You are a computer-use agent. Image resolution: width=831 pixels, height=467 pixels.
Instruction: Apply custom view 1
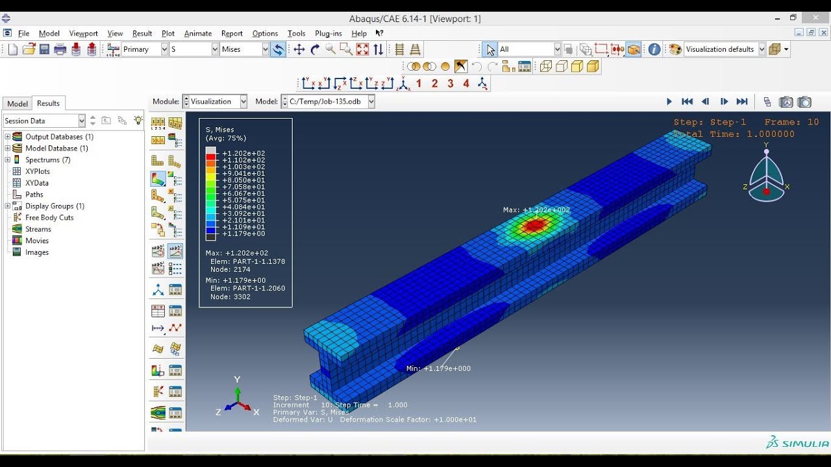(x=419, y=83)
